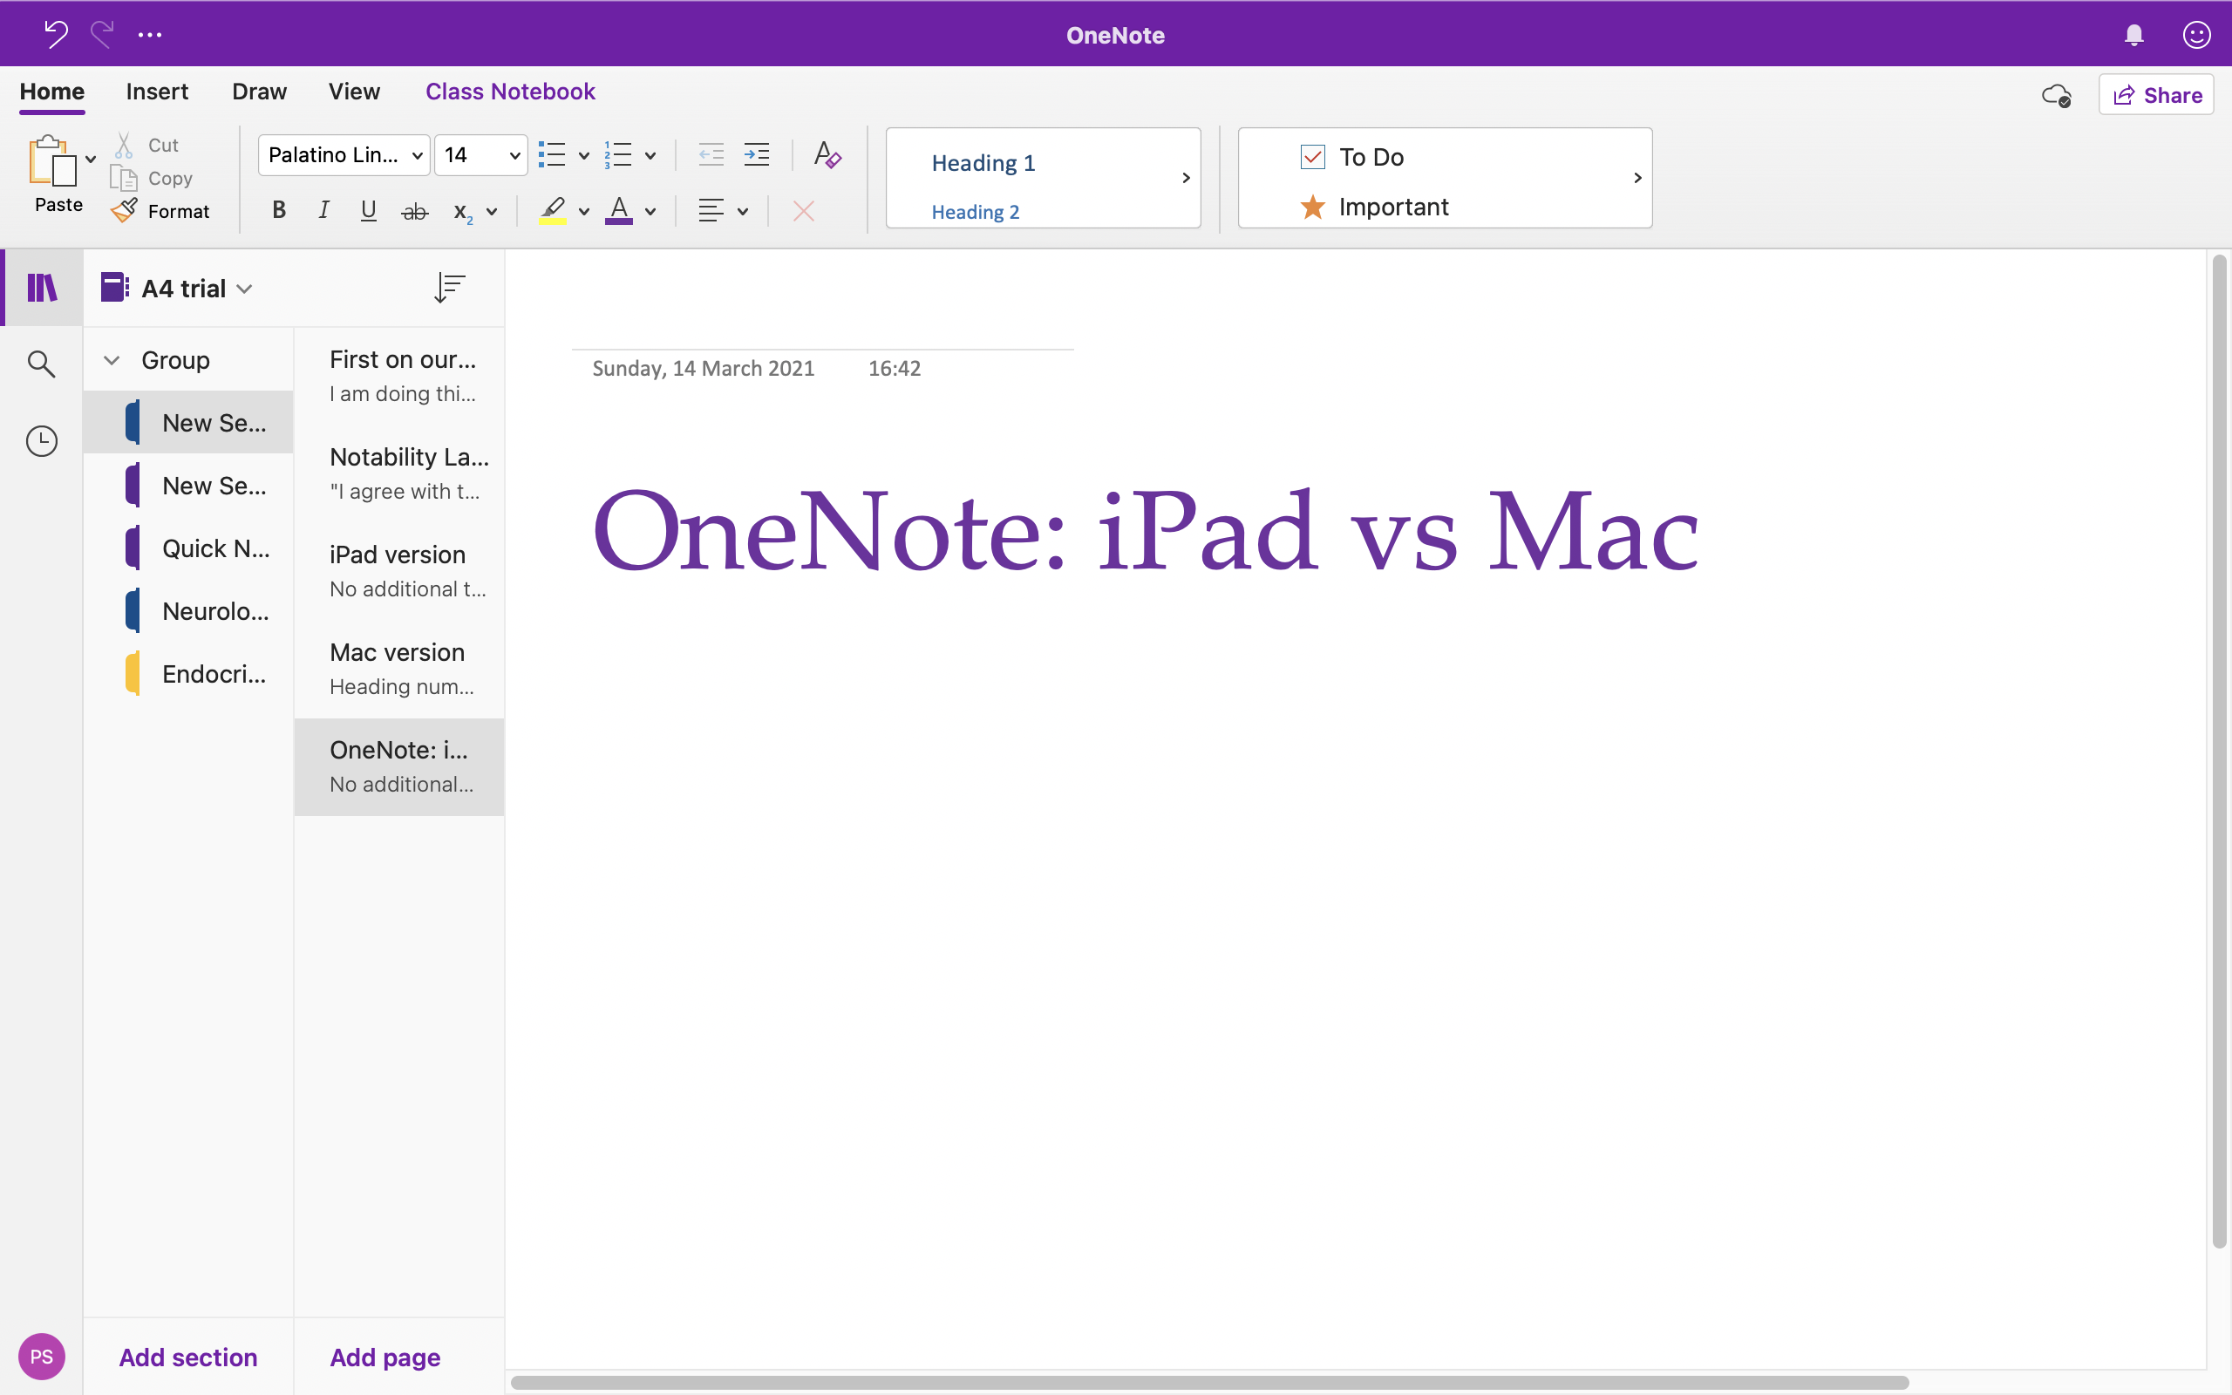Screen dimensions: 2232x1395
Task: Click the Undo arrow in title bar
Action: pyautogui.click(x=57, y=34)
